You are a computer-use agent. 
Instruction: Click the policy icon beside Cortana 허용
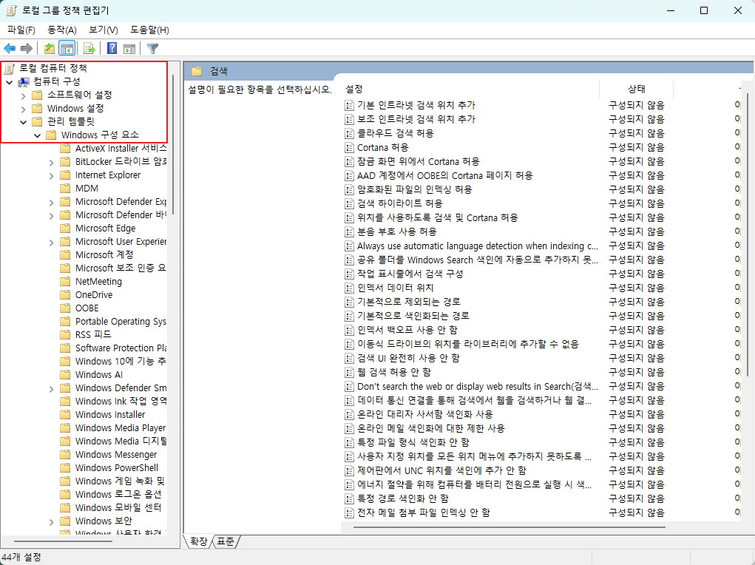[350, 147]
